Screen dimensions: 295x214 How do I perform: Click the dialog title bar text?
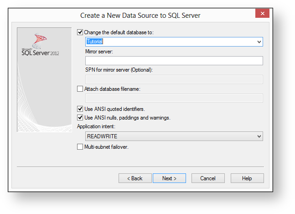click(140, 16)
